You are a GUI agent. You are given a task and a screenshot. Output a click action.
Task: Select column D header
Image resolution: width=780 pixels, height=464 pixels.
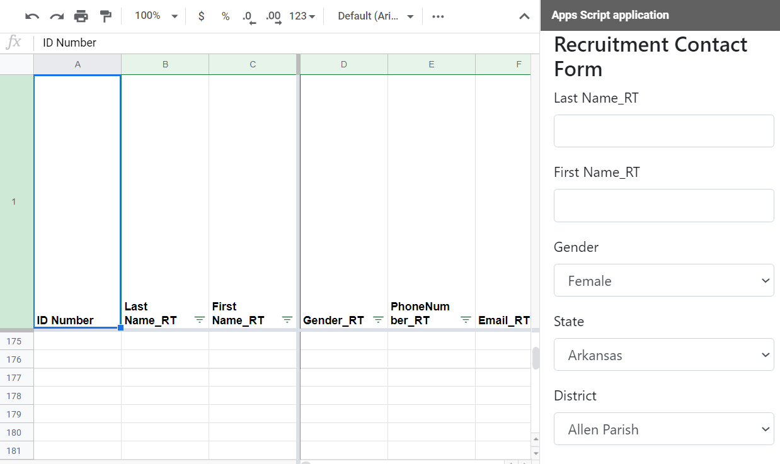pos(344,64)
